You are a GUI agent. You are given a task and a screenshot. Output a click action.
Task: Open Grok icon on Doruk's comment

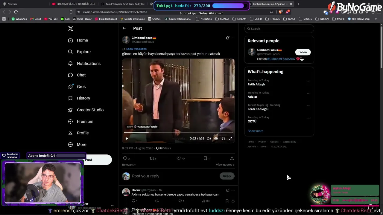point(228,190)
